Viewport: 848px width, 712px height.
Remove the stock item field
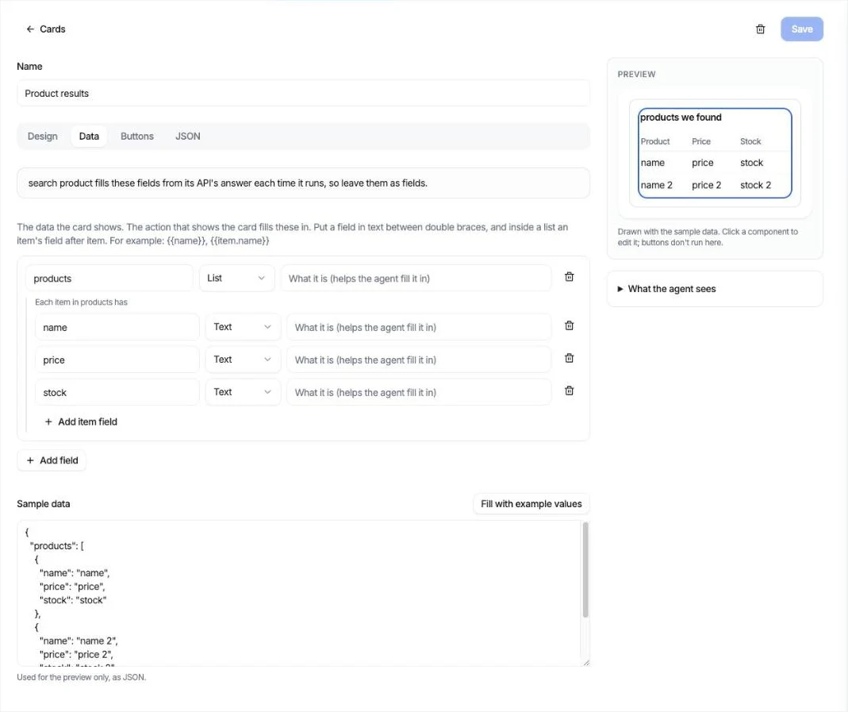tap(569, 391)
